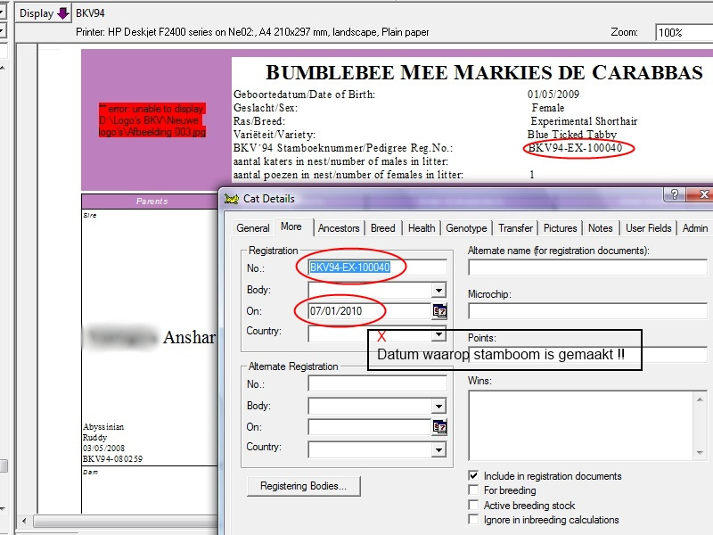Click the red image error message
Viewport: 713px width, 535px height.
152,120
